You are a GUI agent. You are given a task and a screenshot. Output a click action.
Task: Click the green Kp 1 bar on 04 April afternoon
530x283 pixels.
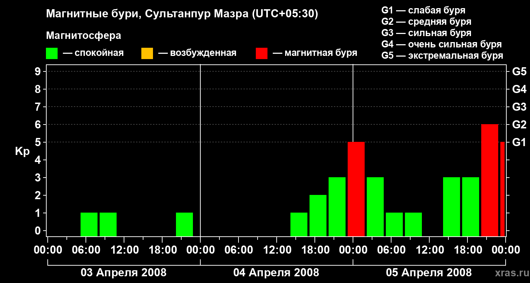299,225
